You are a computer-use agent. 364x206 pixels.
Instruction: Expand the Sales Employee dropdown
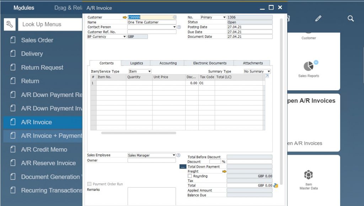[x=173, y=155]
